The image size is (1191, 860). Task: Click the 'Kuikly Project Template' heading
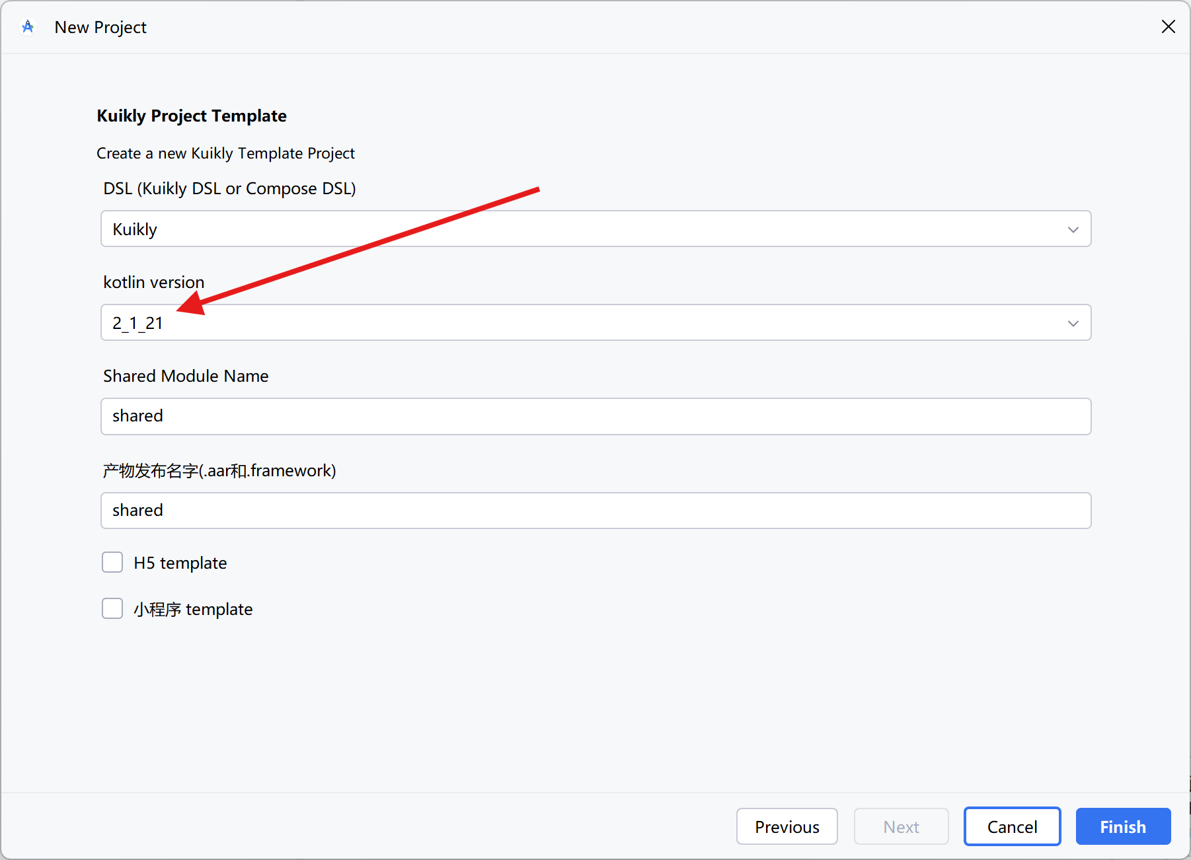tap(192, 116)
